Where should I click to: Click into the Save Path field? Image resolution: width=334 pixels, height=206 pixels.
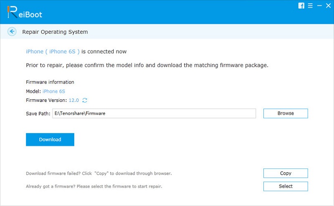tap(154, 113)
